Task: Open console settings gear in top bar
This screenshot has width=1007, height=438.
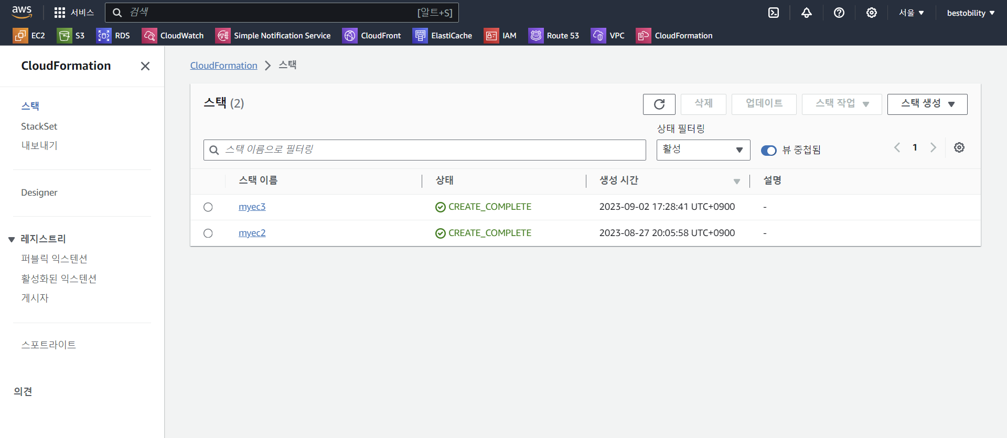Action: pyautogui.click(x=872, y=13)
